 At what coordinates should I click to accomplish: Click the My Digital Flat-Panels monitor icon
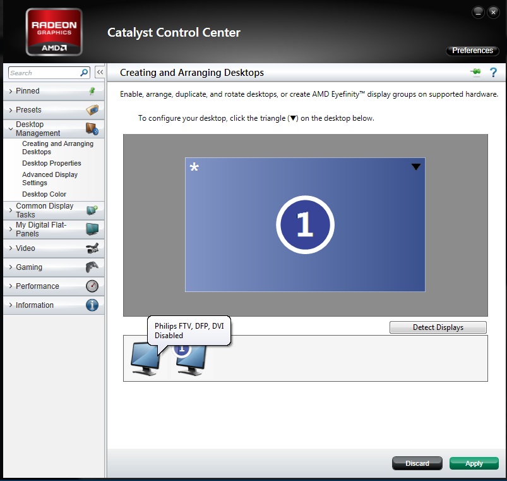coord(92,229)
